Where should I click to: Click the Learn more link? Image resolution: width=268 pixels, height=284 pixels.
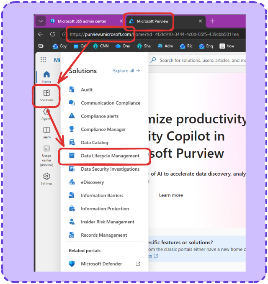[x=171, y=195]
